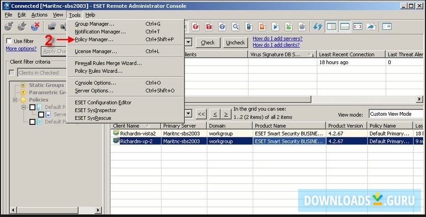Open the Clients in Checked combo box
This screenshot has width=426, height=217.
[x=42, y=72]
